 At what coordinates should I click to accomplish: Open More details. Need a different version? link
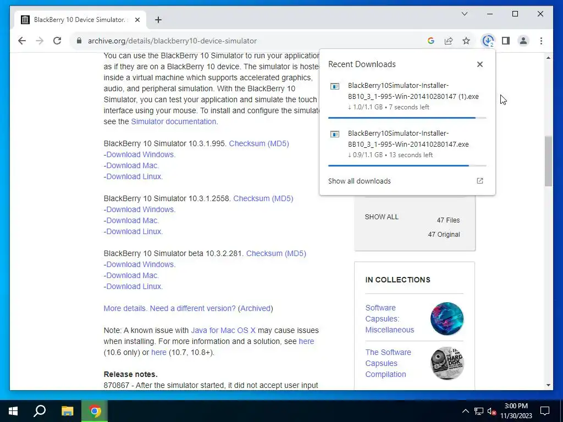[169, 309]
